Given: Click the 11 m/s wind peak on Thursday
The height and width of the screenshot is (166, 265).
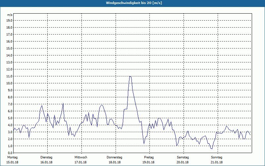Looking at the screenshot, I should pos(130,77).
